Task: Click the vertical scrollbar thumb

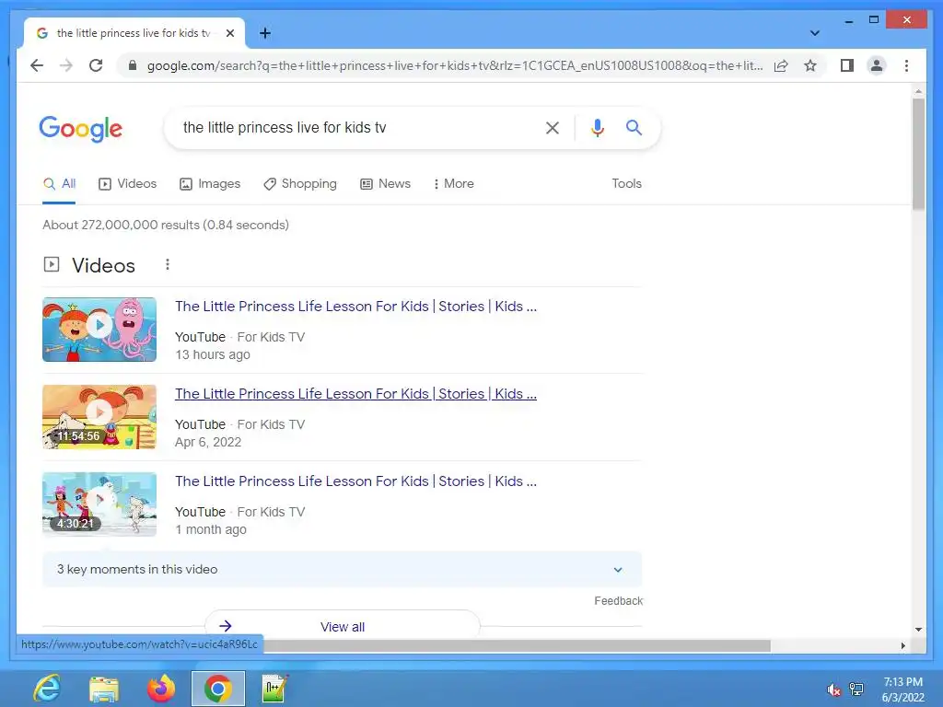Action: [918, 154]
